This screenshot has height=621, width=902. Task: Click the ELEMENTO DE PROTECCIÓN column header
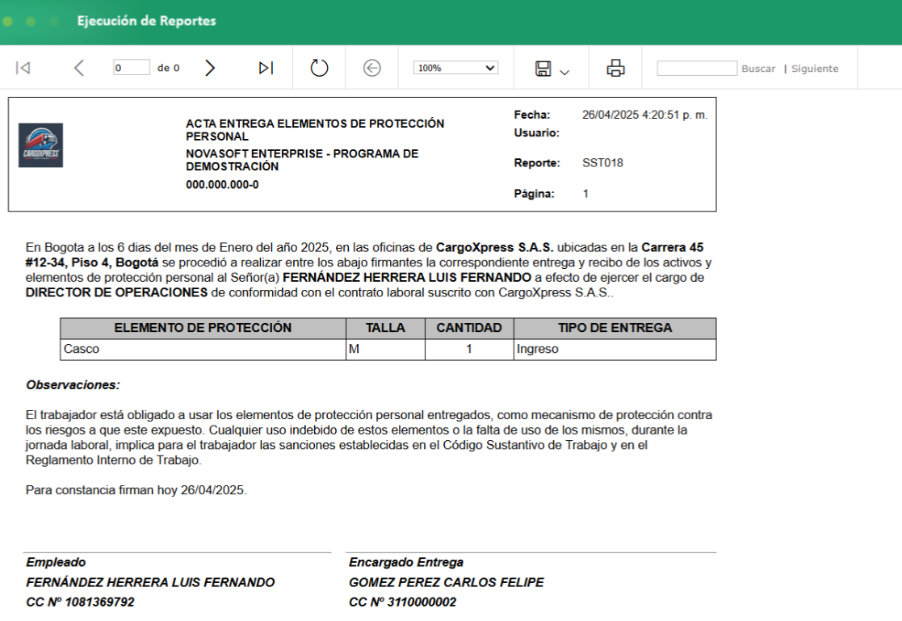[x=203, y=328]
